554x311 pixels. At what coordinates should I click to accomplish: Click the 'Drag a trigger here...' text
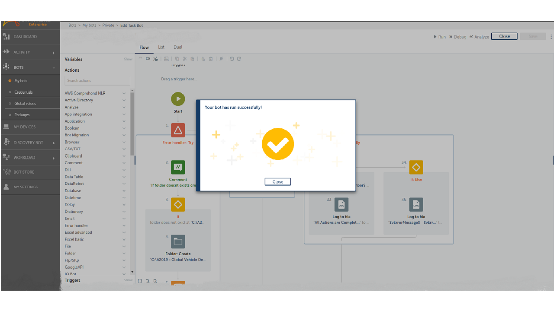(x=179, y=79)
